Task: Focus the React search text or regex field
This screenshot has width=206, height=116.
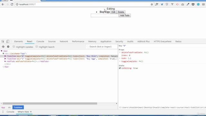Action: [102, 47]
